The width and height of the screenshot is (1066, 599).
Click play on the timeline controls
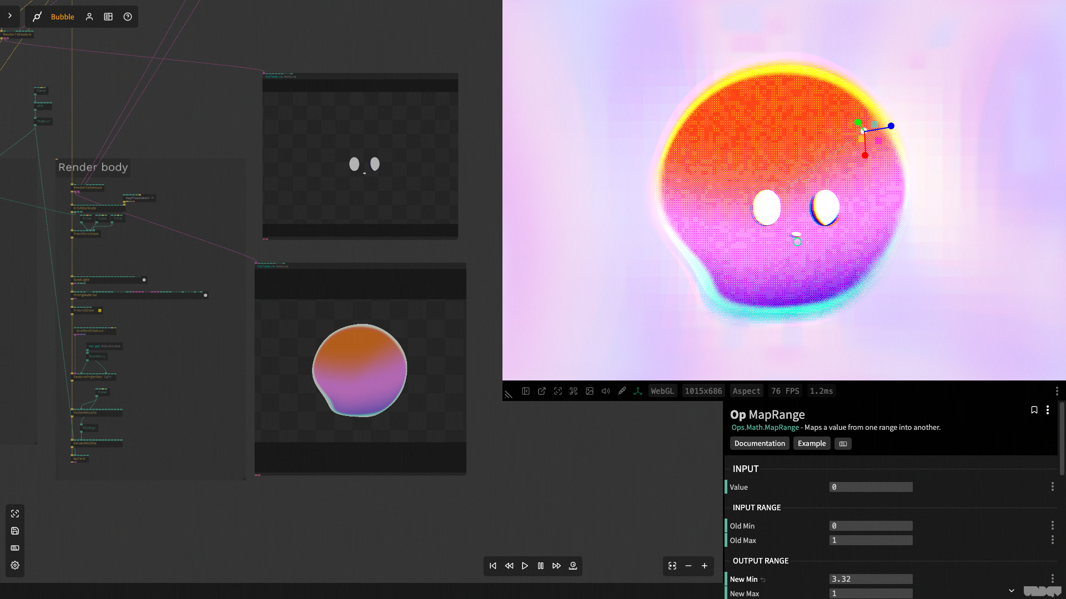(525, 566)
